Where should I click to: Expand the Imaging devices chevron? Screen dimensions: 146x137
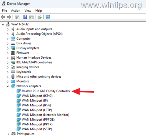point(8,67)
